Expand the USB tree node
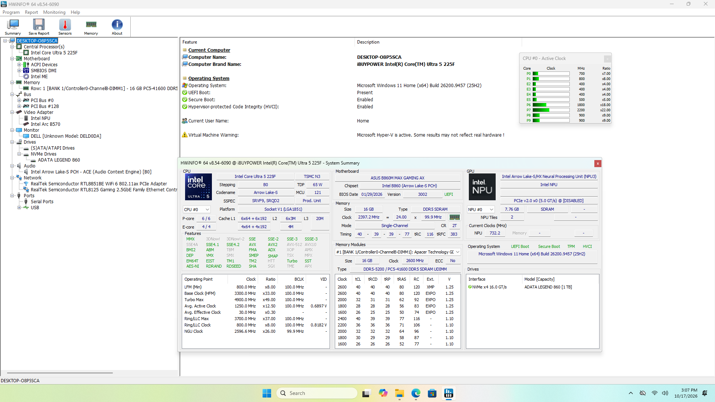Screen dimensions: 715x402 (19, 208)
